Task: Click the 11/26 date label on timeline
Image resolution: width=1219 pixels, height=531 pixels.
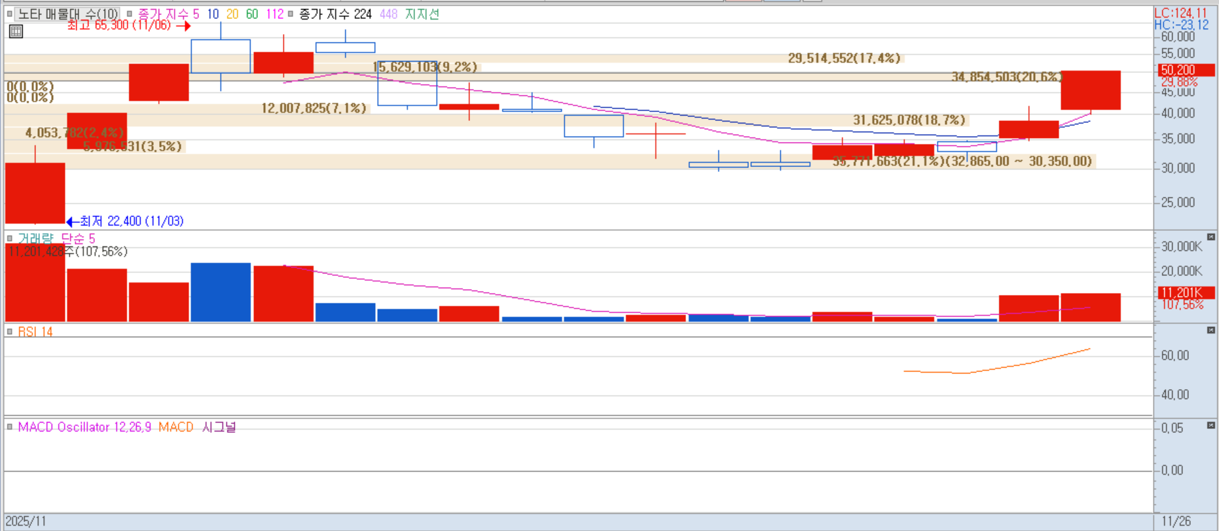Action: tap(1176, 521)
